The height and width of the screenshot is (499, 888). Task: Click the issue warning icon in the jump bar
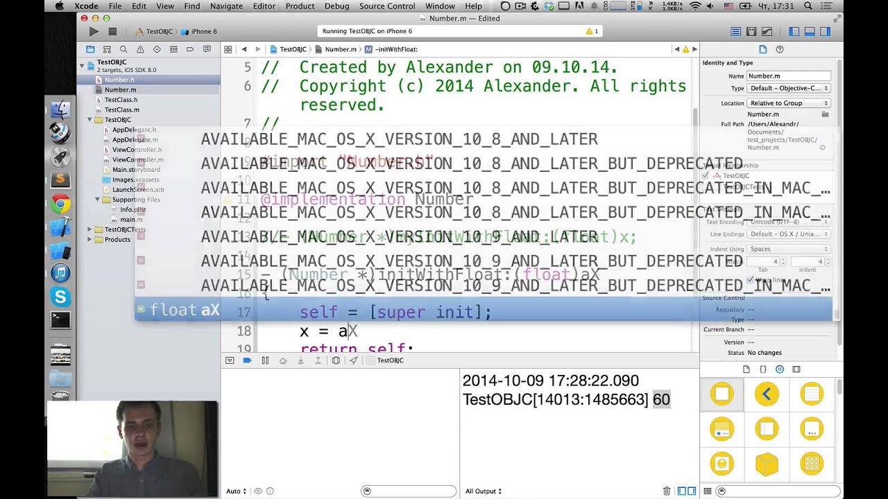click(x=685, y=50)
